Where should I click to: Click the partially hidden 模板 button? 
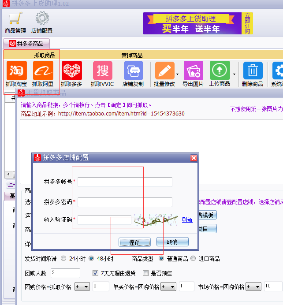(208, 215)
